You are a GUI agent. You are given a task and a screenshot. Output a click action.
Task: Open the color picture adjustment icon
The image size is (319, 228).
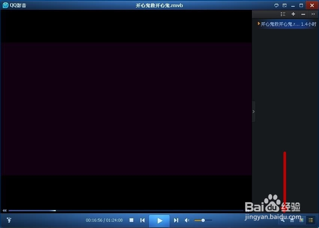(301, 220)
